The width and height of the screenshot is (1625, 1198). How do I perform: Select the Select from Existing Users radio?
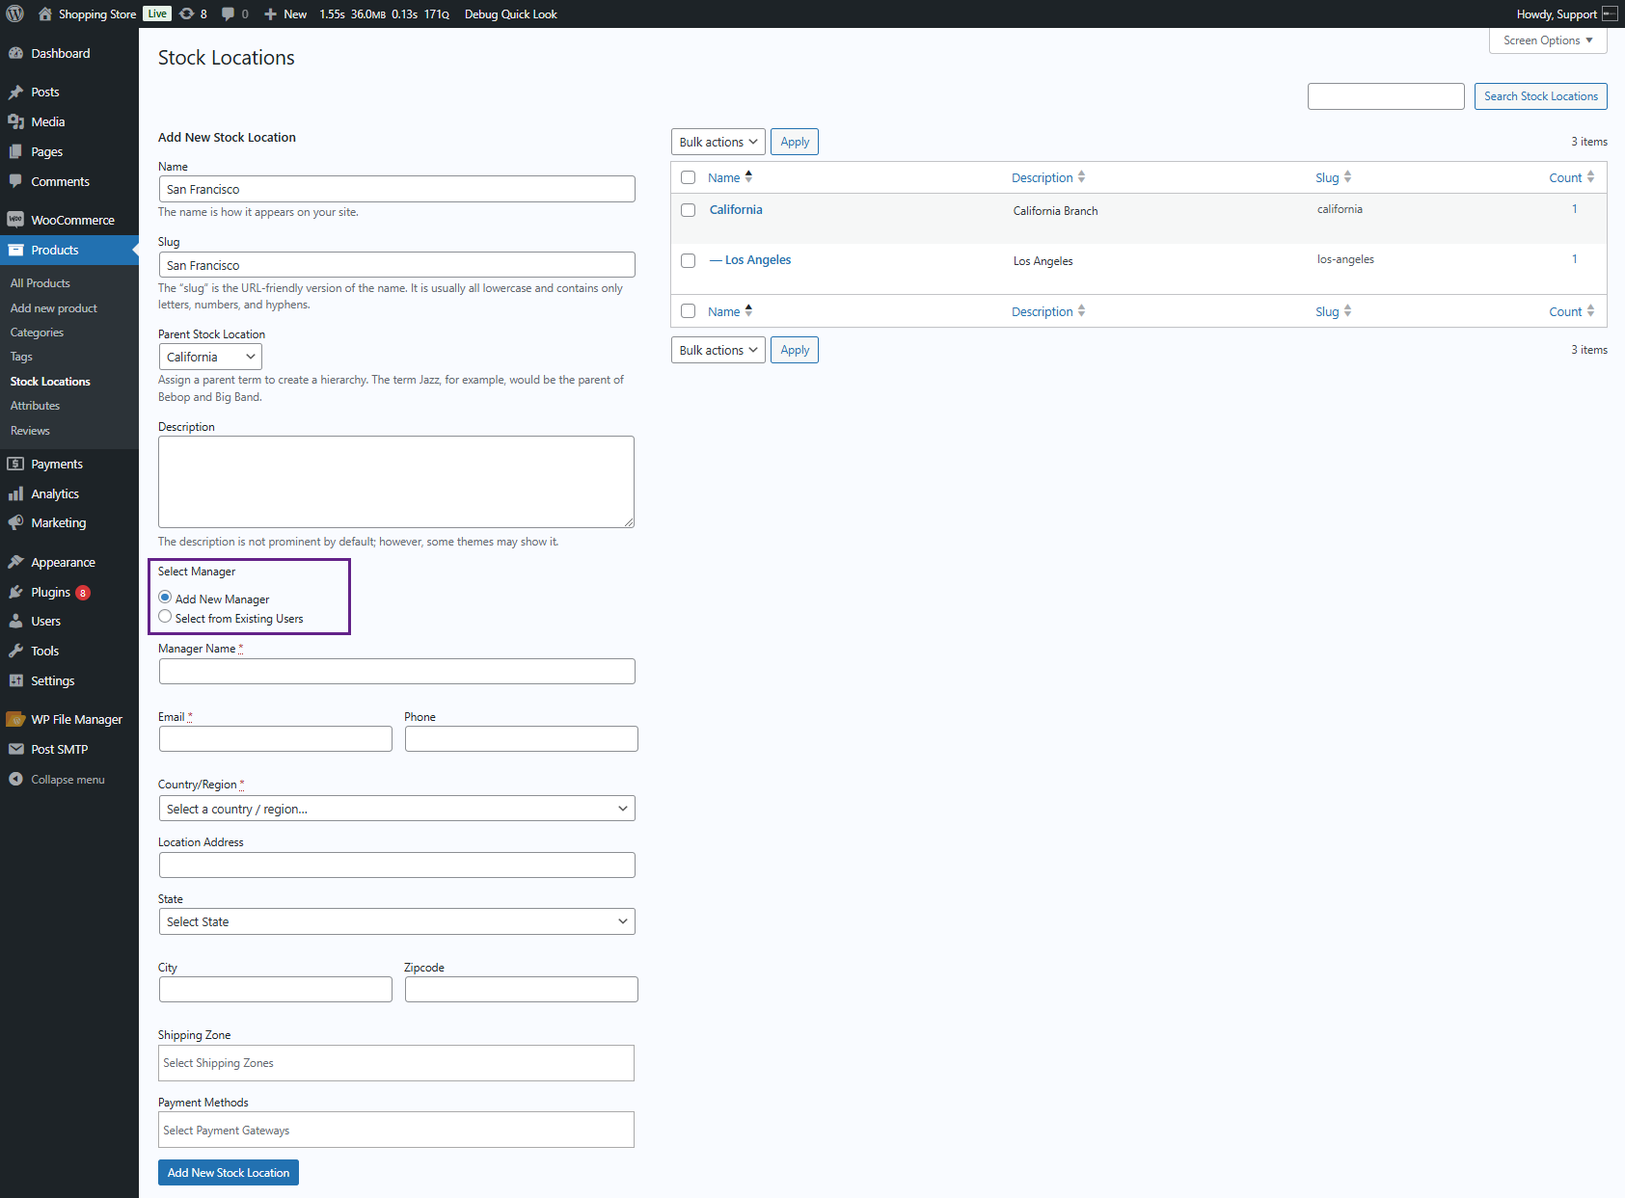click(165, 617)
